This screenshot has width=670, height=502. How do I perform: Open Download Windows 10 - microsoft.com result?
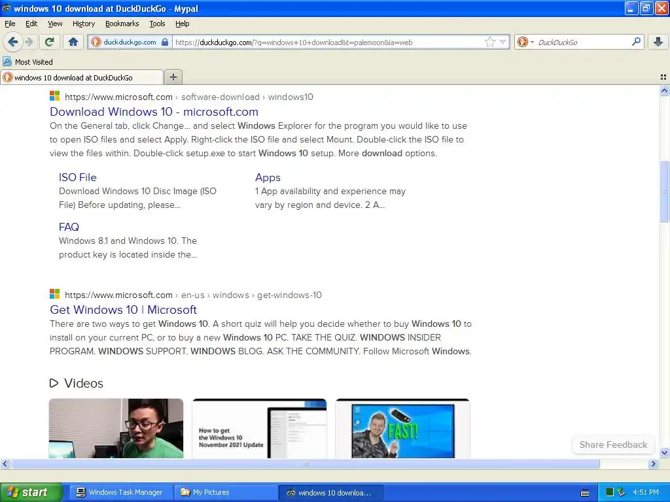coord(154,112)
